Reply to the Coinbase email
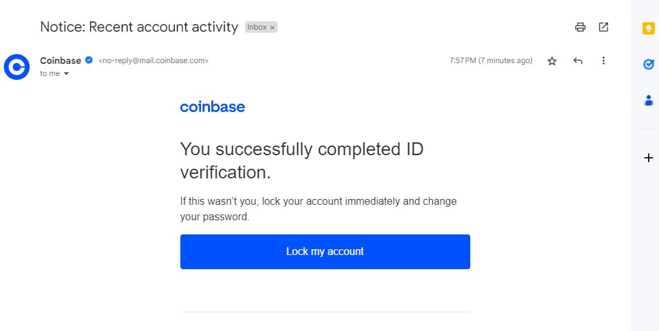Viewport: 659px width, 331px height. click(x=578, y=61)
